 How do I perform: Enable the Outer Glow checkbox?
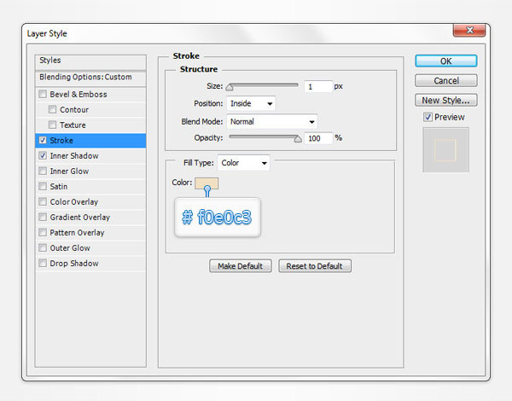point(43,247)
